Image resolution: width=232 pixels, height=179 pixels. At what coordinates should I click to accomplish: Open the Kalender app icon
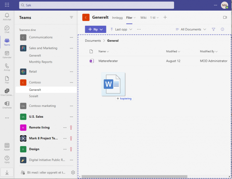point(7,55)
